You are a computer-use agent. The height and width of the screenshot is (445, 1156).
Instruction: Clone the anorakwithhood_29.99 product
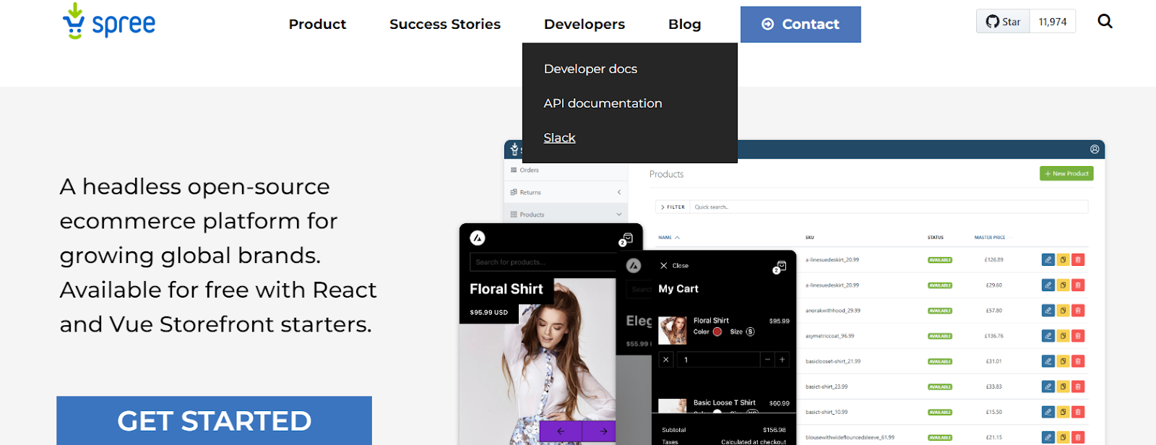(1064, 311)
